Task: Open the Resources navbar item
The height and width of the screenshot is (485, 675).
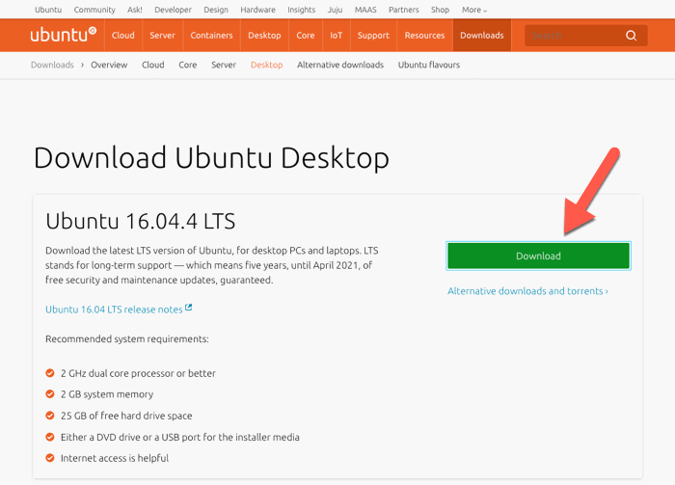Action: click(x=424, y=36)
